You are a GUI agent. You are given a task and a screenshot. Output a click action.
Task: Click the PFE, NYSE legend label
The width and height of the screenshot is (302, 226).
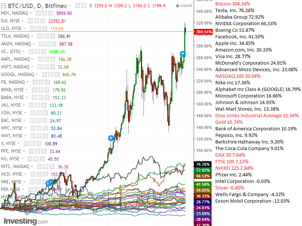(11, 151)
